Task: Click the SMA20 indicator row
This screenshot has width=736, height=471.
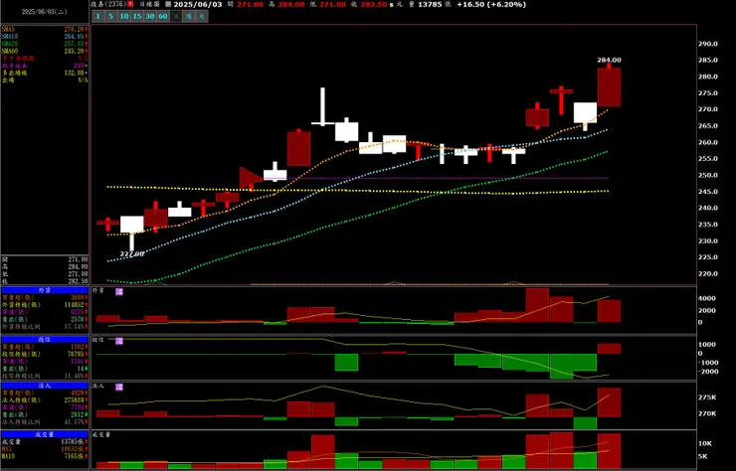Action: click(x=45, y=44)
